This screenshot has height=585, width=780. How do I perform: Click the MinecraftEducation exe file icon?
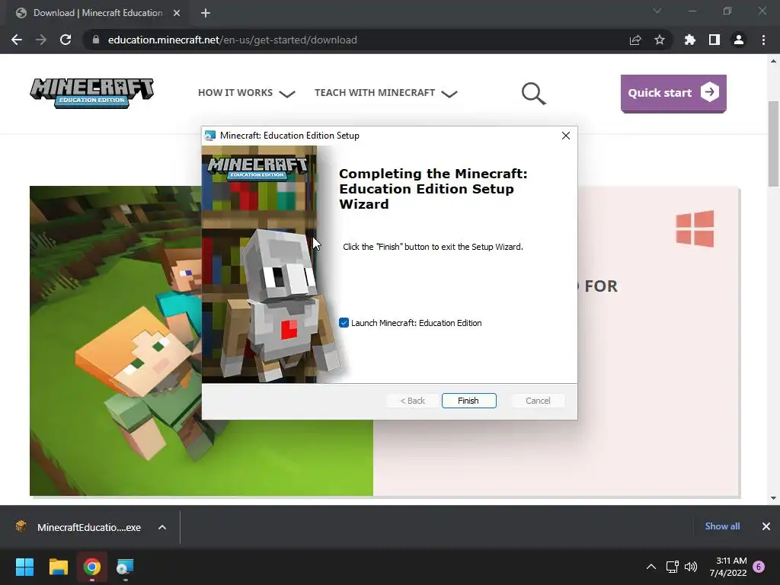21,526
